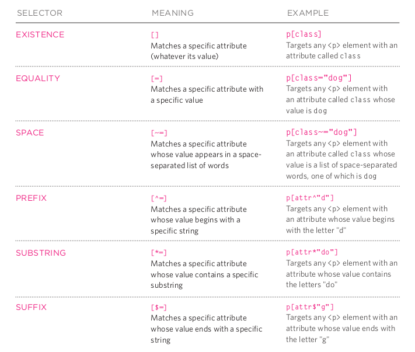Select the SPACE selector heading

coord(30,133)
